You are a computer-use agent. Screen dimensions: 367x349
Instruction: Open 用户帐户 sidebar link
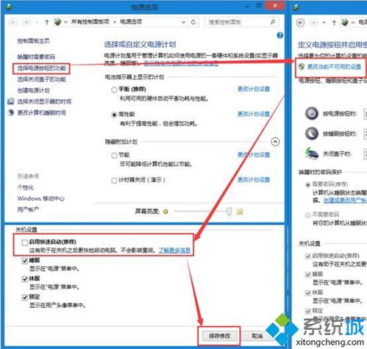click(28, 209)
